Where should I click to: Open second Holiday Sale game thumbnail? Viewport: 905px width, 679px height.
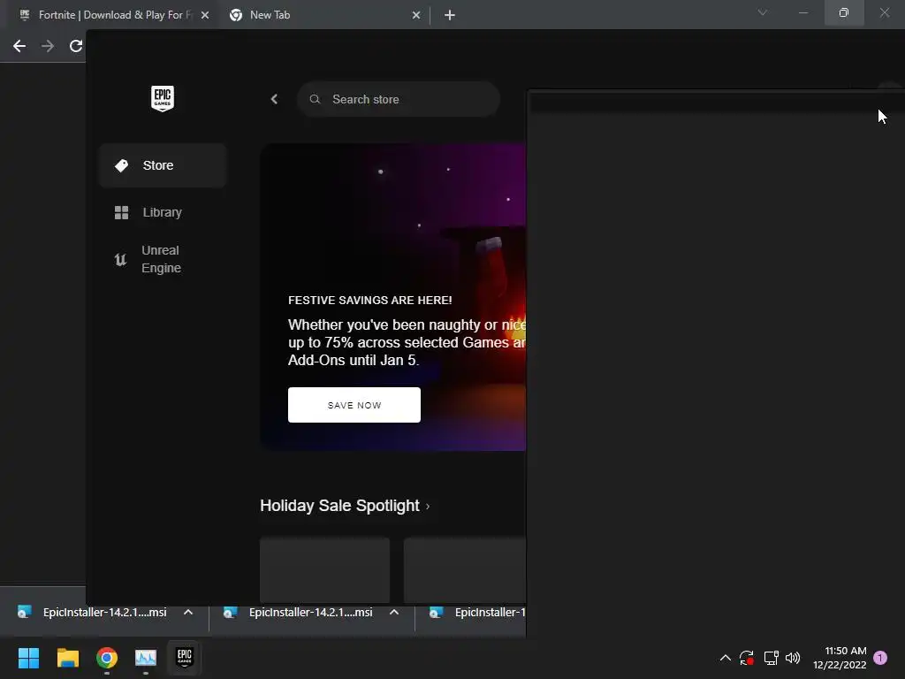(x=465, y=570)
